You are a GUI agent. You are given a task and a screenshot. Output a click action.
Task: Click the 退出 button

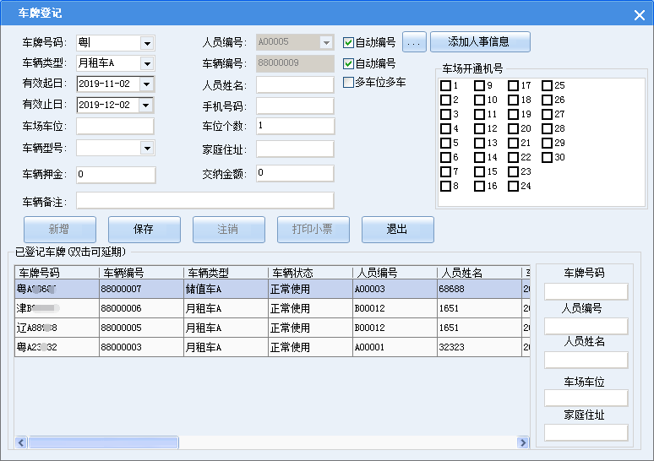click(x=397, y=230)
